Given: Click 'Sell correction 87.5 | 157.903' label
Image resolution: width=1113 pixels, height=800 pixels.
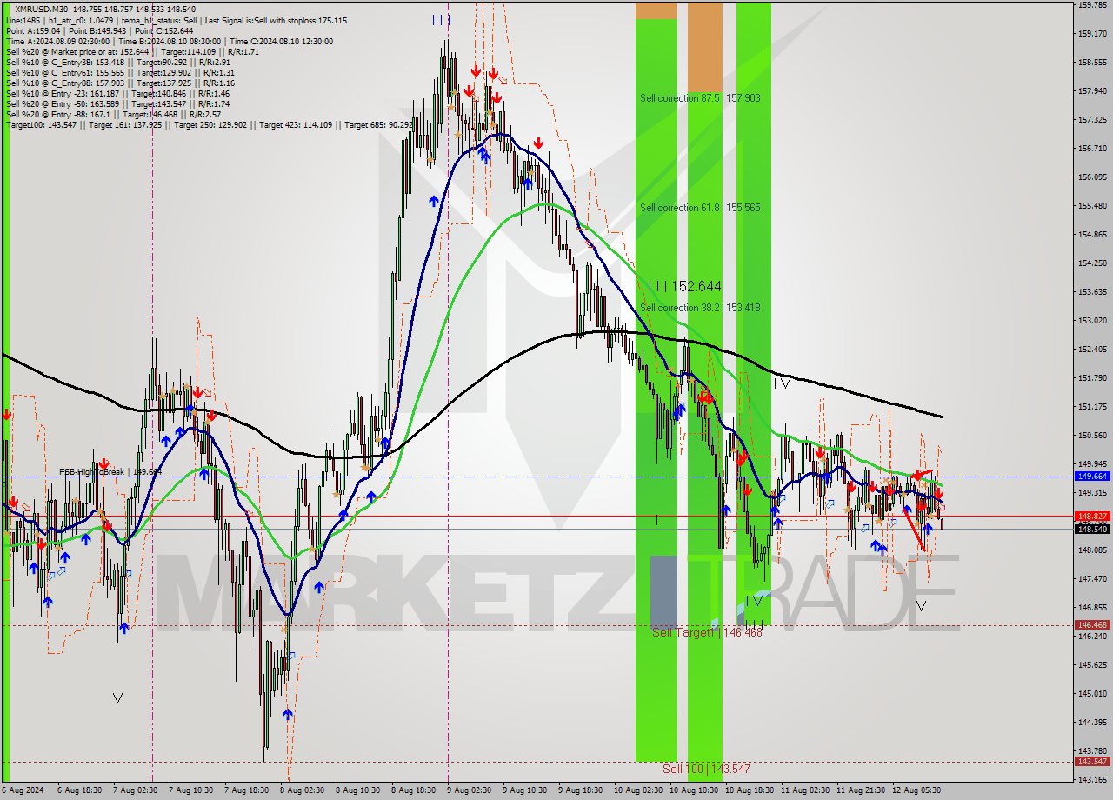Looking at the screenshot, I should pyautogui.click(x=700, y=98).
